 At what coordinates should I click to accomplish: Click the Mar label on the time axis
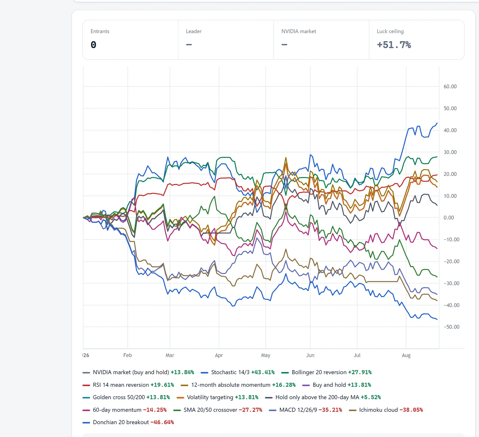pyautogui.click(x=170, y=355)
